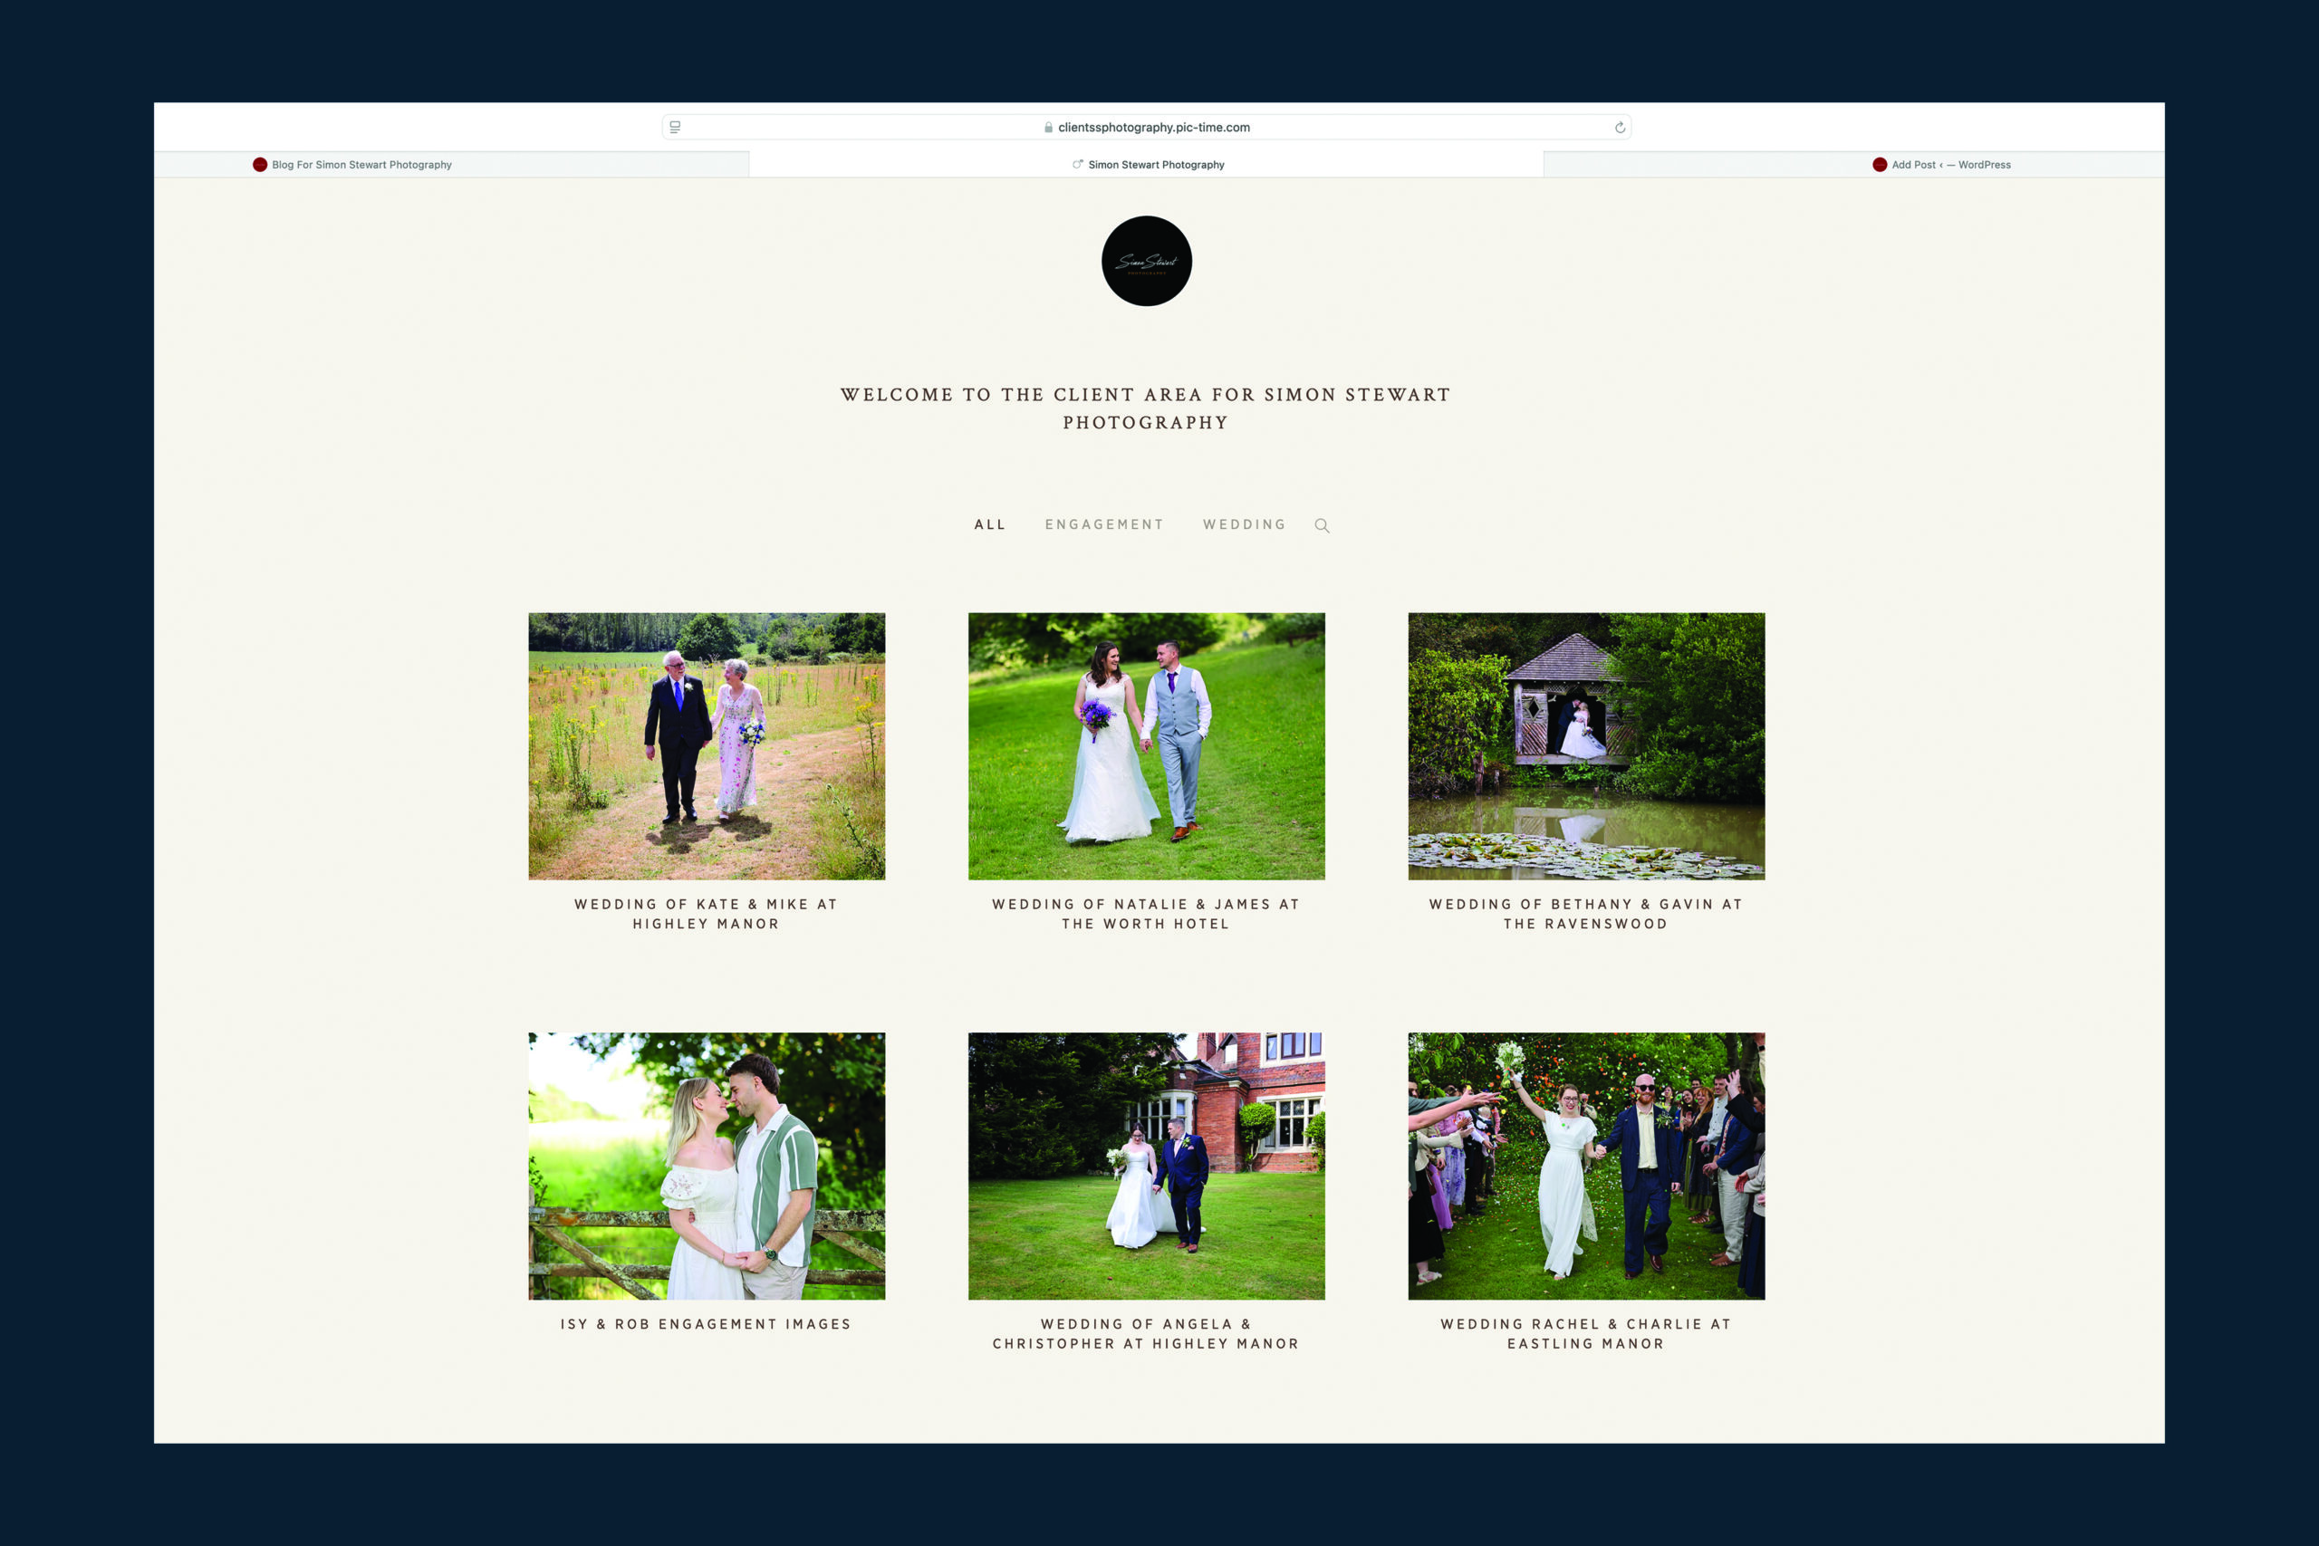Select the ALL gallery filter
The image size is (2319, 1546).
(990, 524)
